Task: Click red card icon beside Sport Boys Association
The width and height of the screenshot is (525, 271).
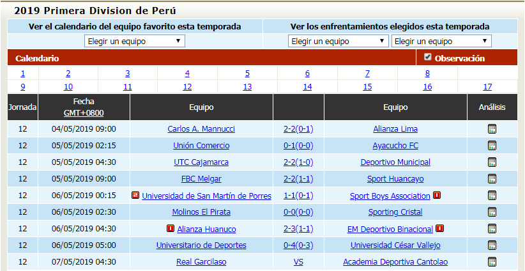Action: tap(437, 195)
